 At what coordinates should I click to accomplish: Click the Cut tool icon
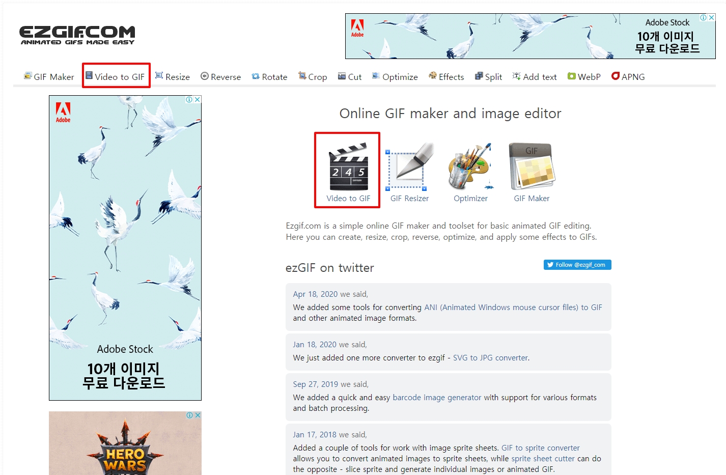[x=342, y=76]
